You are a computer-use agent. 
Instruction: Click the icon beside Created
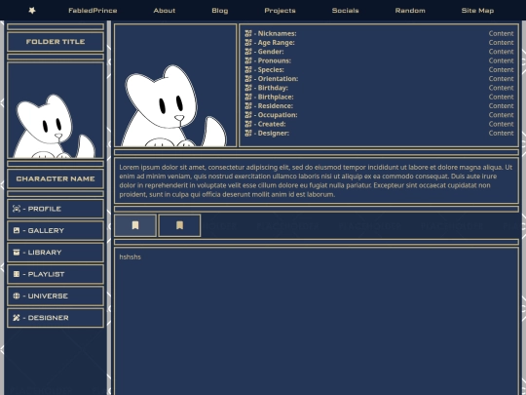coord(248,124)
